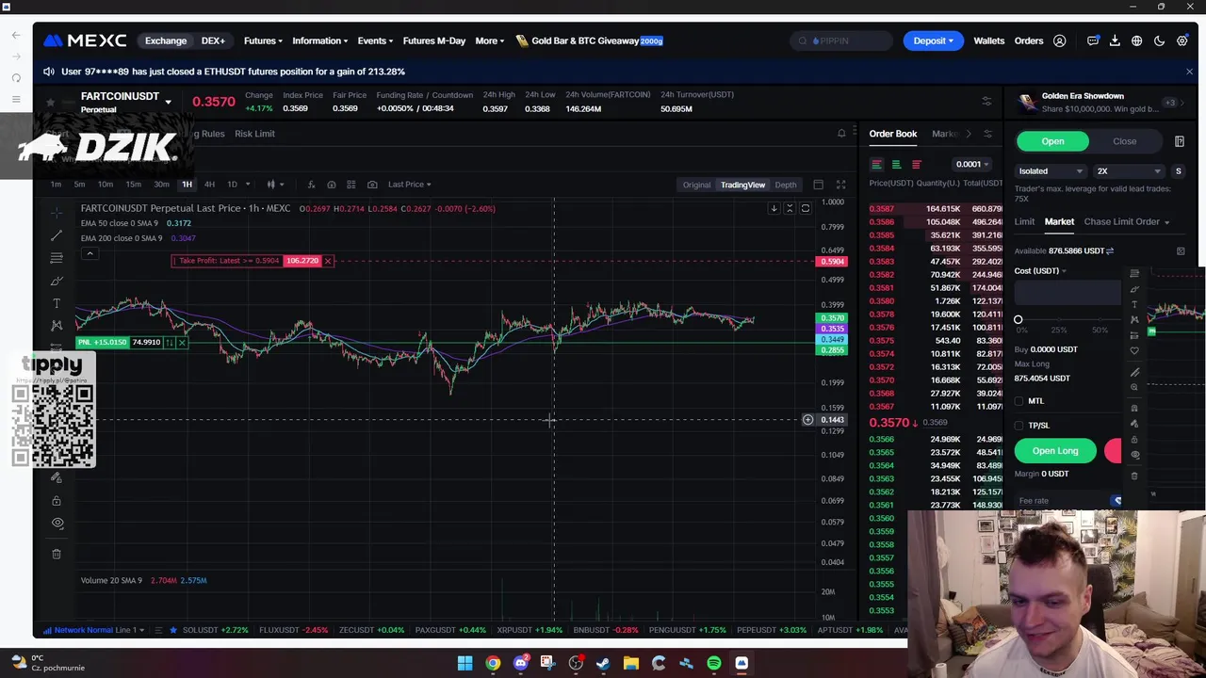Open the price alert bell icon

[841, 134]
